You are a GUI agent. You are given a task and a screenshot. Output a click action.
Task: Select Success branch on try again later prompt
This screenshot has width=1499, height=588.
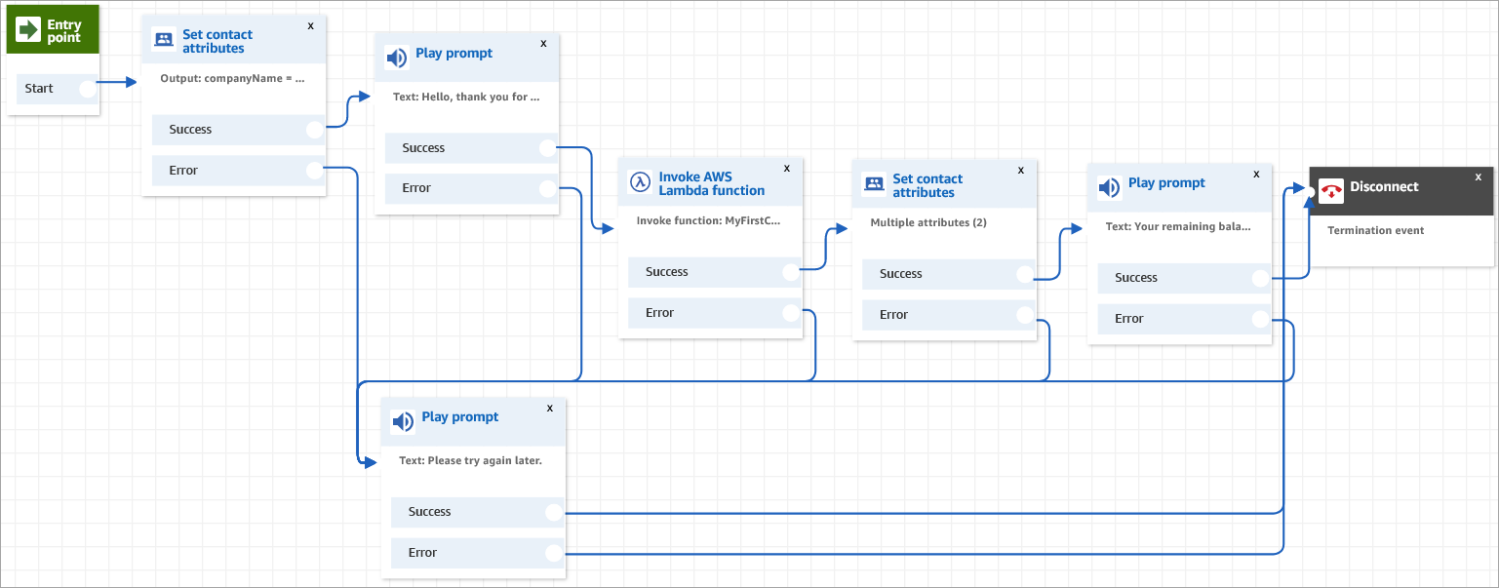[476, 512]
